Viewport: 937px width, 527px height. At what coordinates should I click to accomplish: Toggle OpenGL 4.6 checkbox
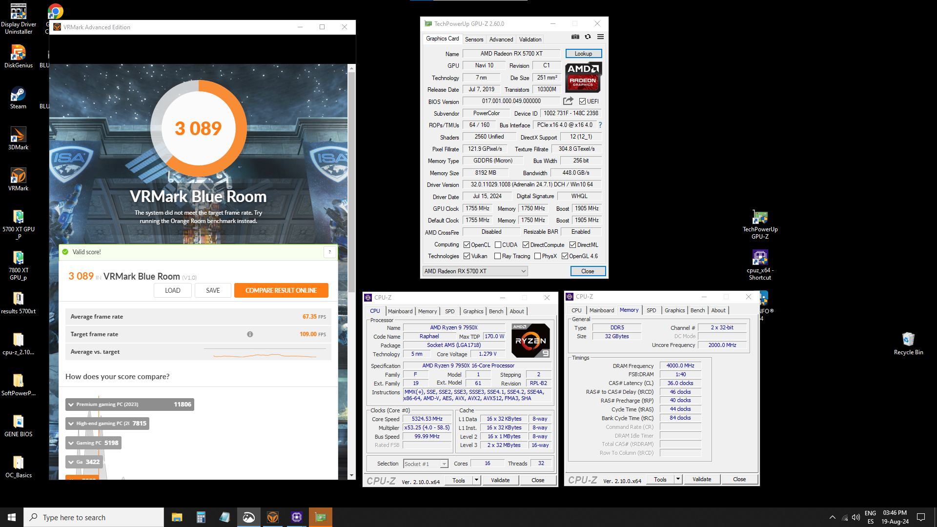point(565,256)
